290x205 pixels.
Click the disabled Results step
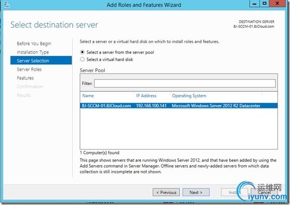tap(24, 95)
